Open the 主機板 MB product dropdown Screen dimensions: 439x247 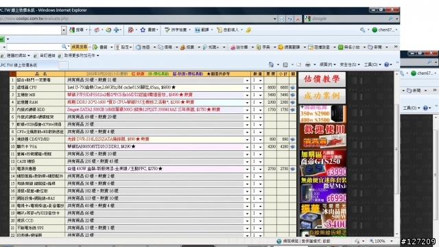click(x=247, y=95)
